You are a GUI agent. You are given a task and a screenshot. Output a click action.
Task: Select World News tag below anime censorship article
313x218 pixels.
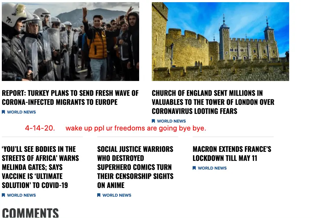117,195
